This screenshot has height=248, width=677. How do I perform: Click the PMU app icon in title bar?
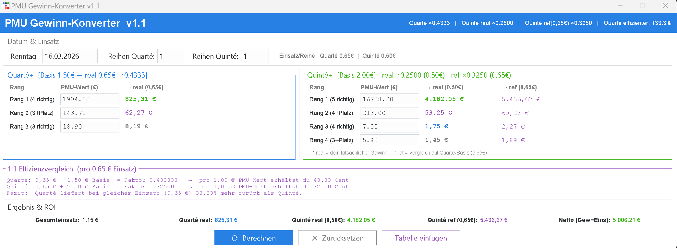6,6
